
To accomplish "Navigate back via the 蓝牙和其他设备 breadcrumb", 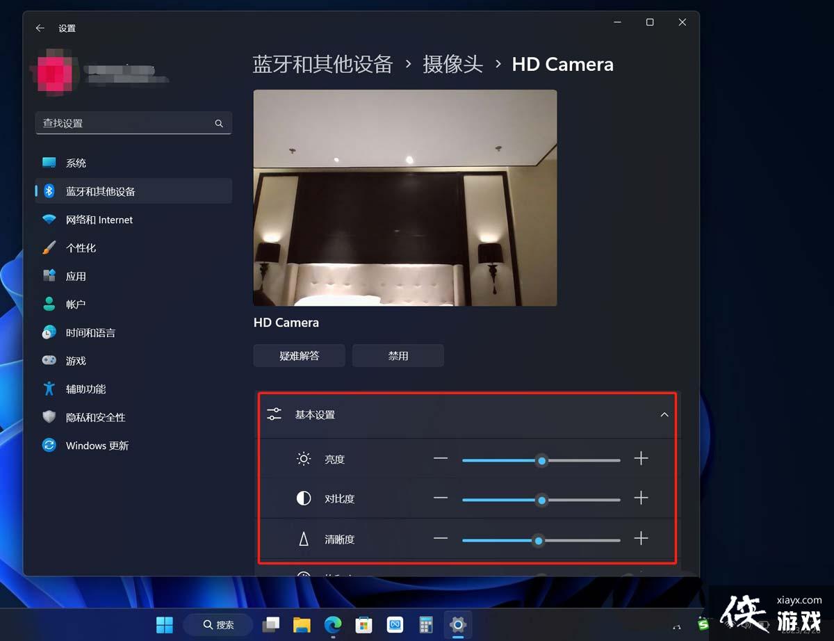I will pos(322,64).
